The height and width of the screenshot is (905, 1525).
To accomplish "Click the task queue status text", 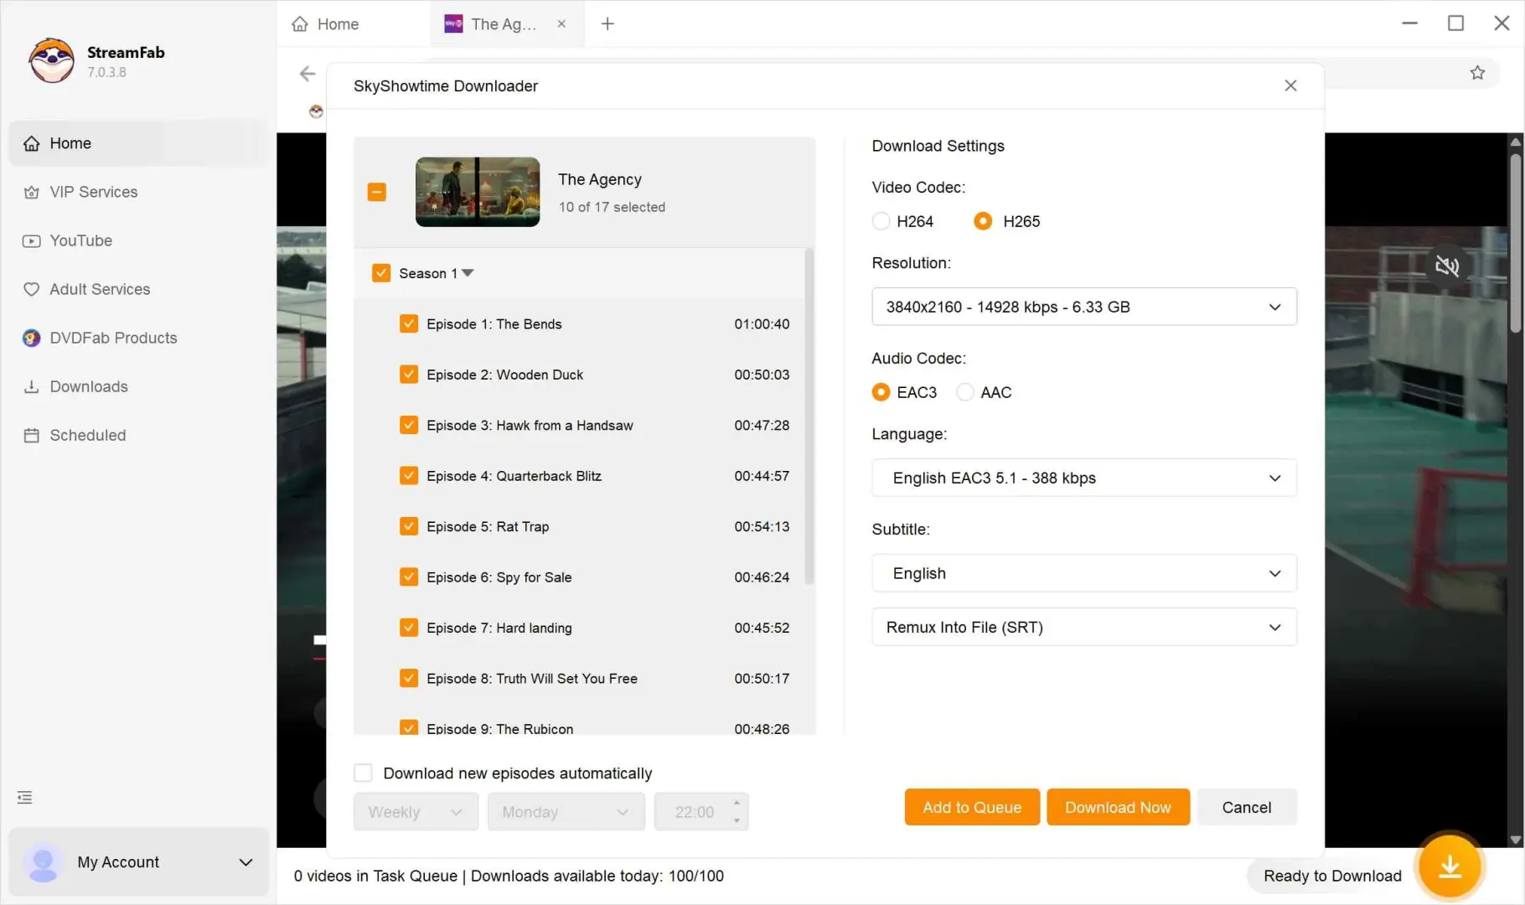I will tap(509, 876).
